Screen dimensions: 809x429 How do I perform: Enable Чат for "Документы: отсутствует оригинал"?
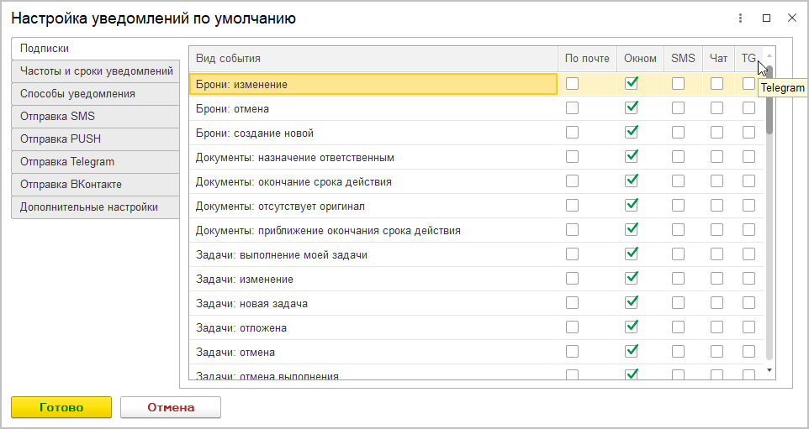pyautogui.click(x=716, y=206)
